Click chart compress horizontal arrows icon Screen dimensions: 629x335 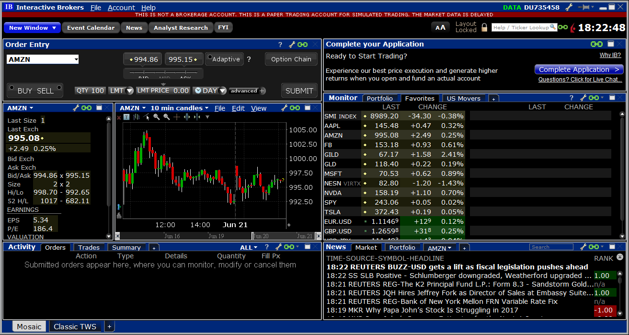click(197, 116)
